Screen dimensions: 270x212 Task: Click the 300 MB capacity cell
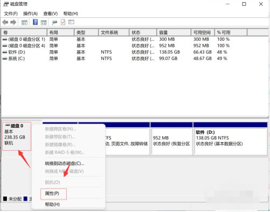pos(167,39)
